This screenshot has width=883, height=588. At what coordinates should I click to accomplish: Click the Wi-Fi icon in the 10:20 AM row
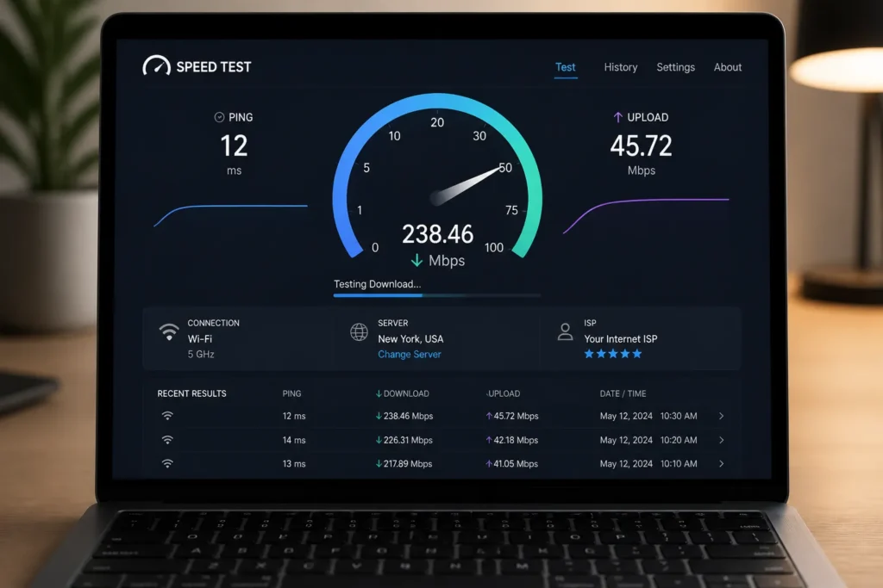[167, 440]
